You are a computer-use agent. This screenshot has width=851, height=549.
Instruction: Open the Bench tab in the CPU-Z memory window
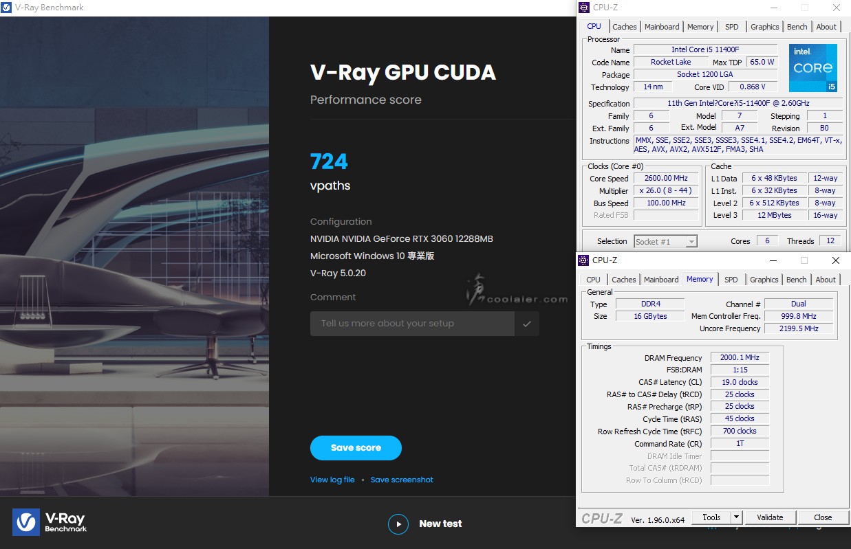(797, 280)
